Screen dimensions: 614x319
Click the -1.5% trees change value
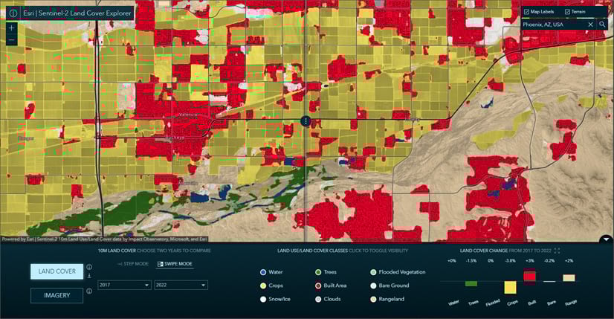pyautogui.click(x=471, y=260)
